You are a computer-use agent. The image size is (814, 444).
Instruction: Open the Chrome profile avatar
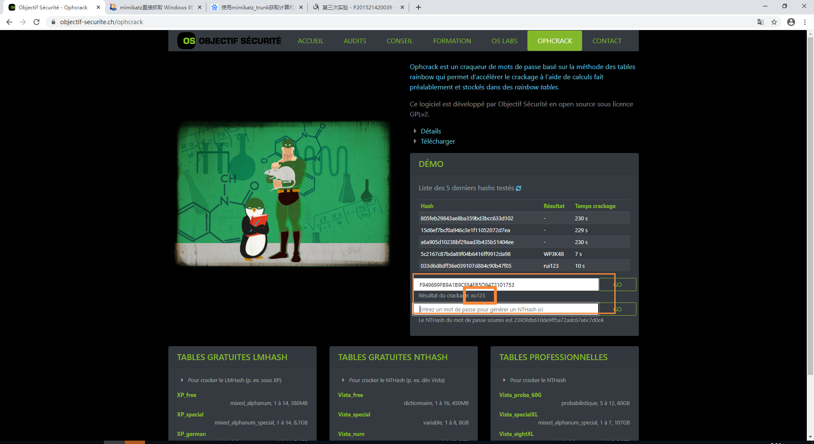coord(791,22)
